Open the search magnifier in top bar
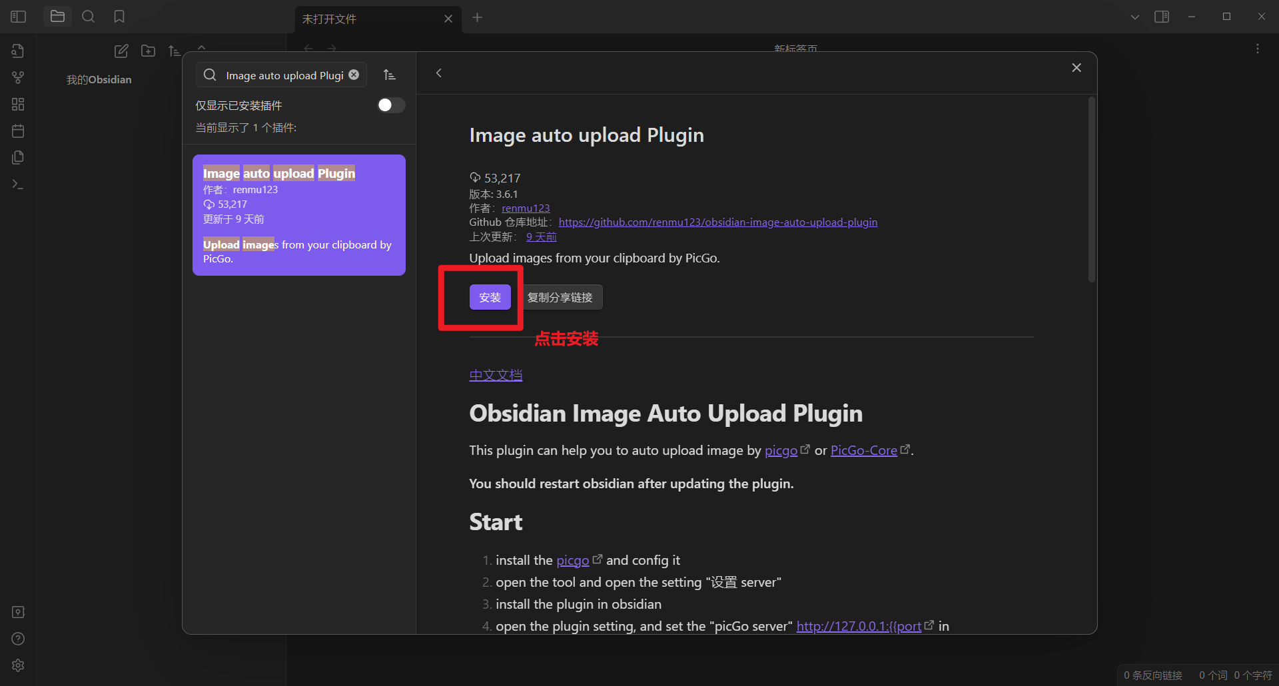1279x686 pixels. (x=88, y=17)
